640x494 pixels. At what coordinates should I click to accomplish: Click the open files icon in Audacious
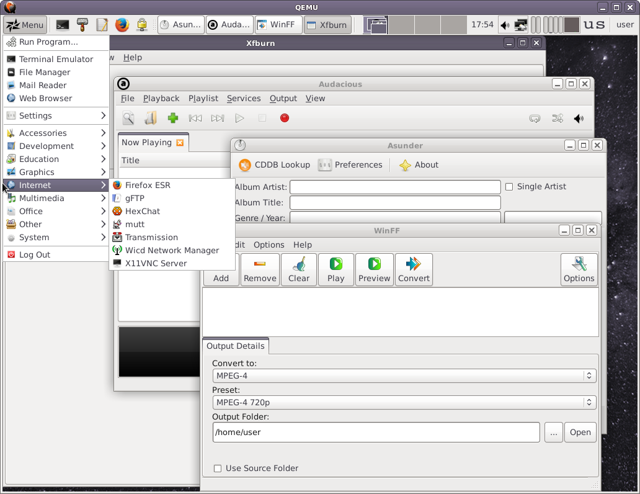[151, 118]
